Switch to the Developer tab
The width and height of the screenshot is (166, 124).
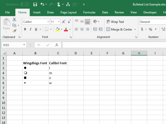point(150,12)
